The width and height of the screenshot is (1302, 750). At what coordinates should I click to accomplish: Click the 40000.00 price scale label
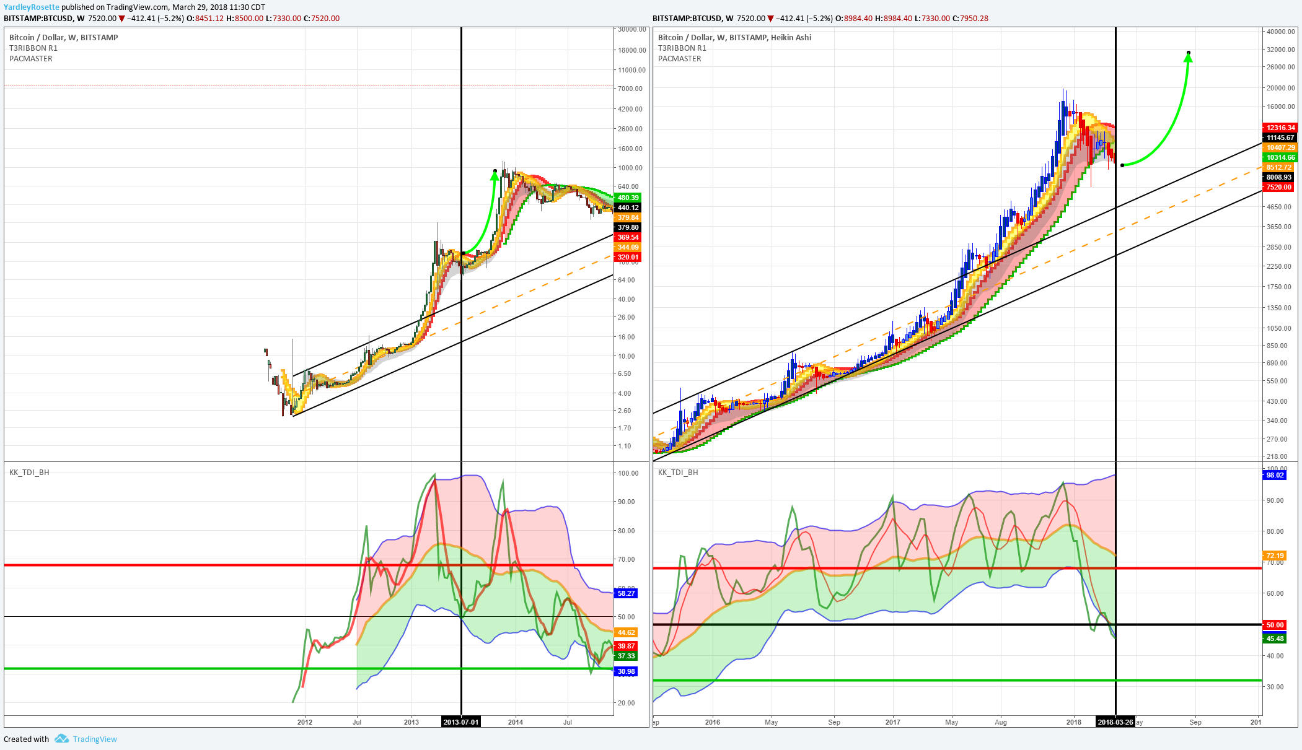pyautogui.click(x=1281, y=31)
